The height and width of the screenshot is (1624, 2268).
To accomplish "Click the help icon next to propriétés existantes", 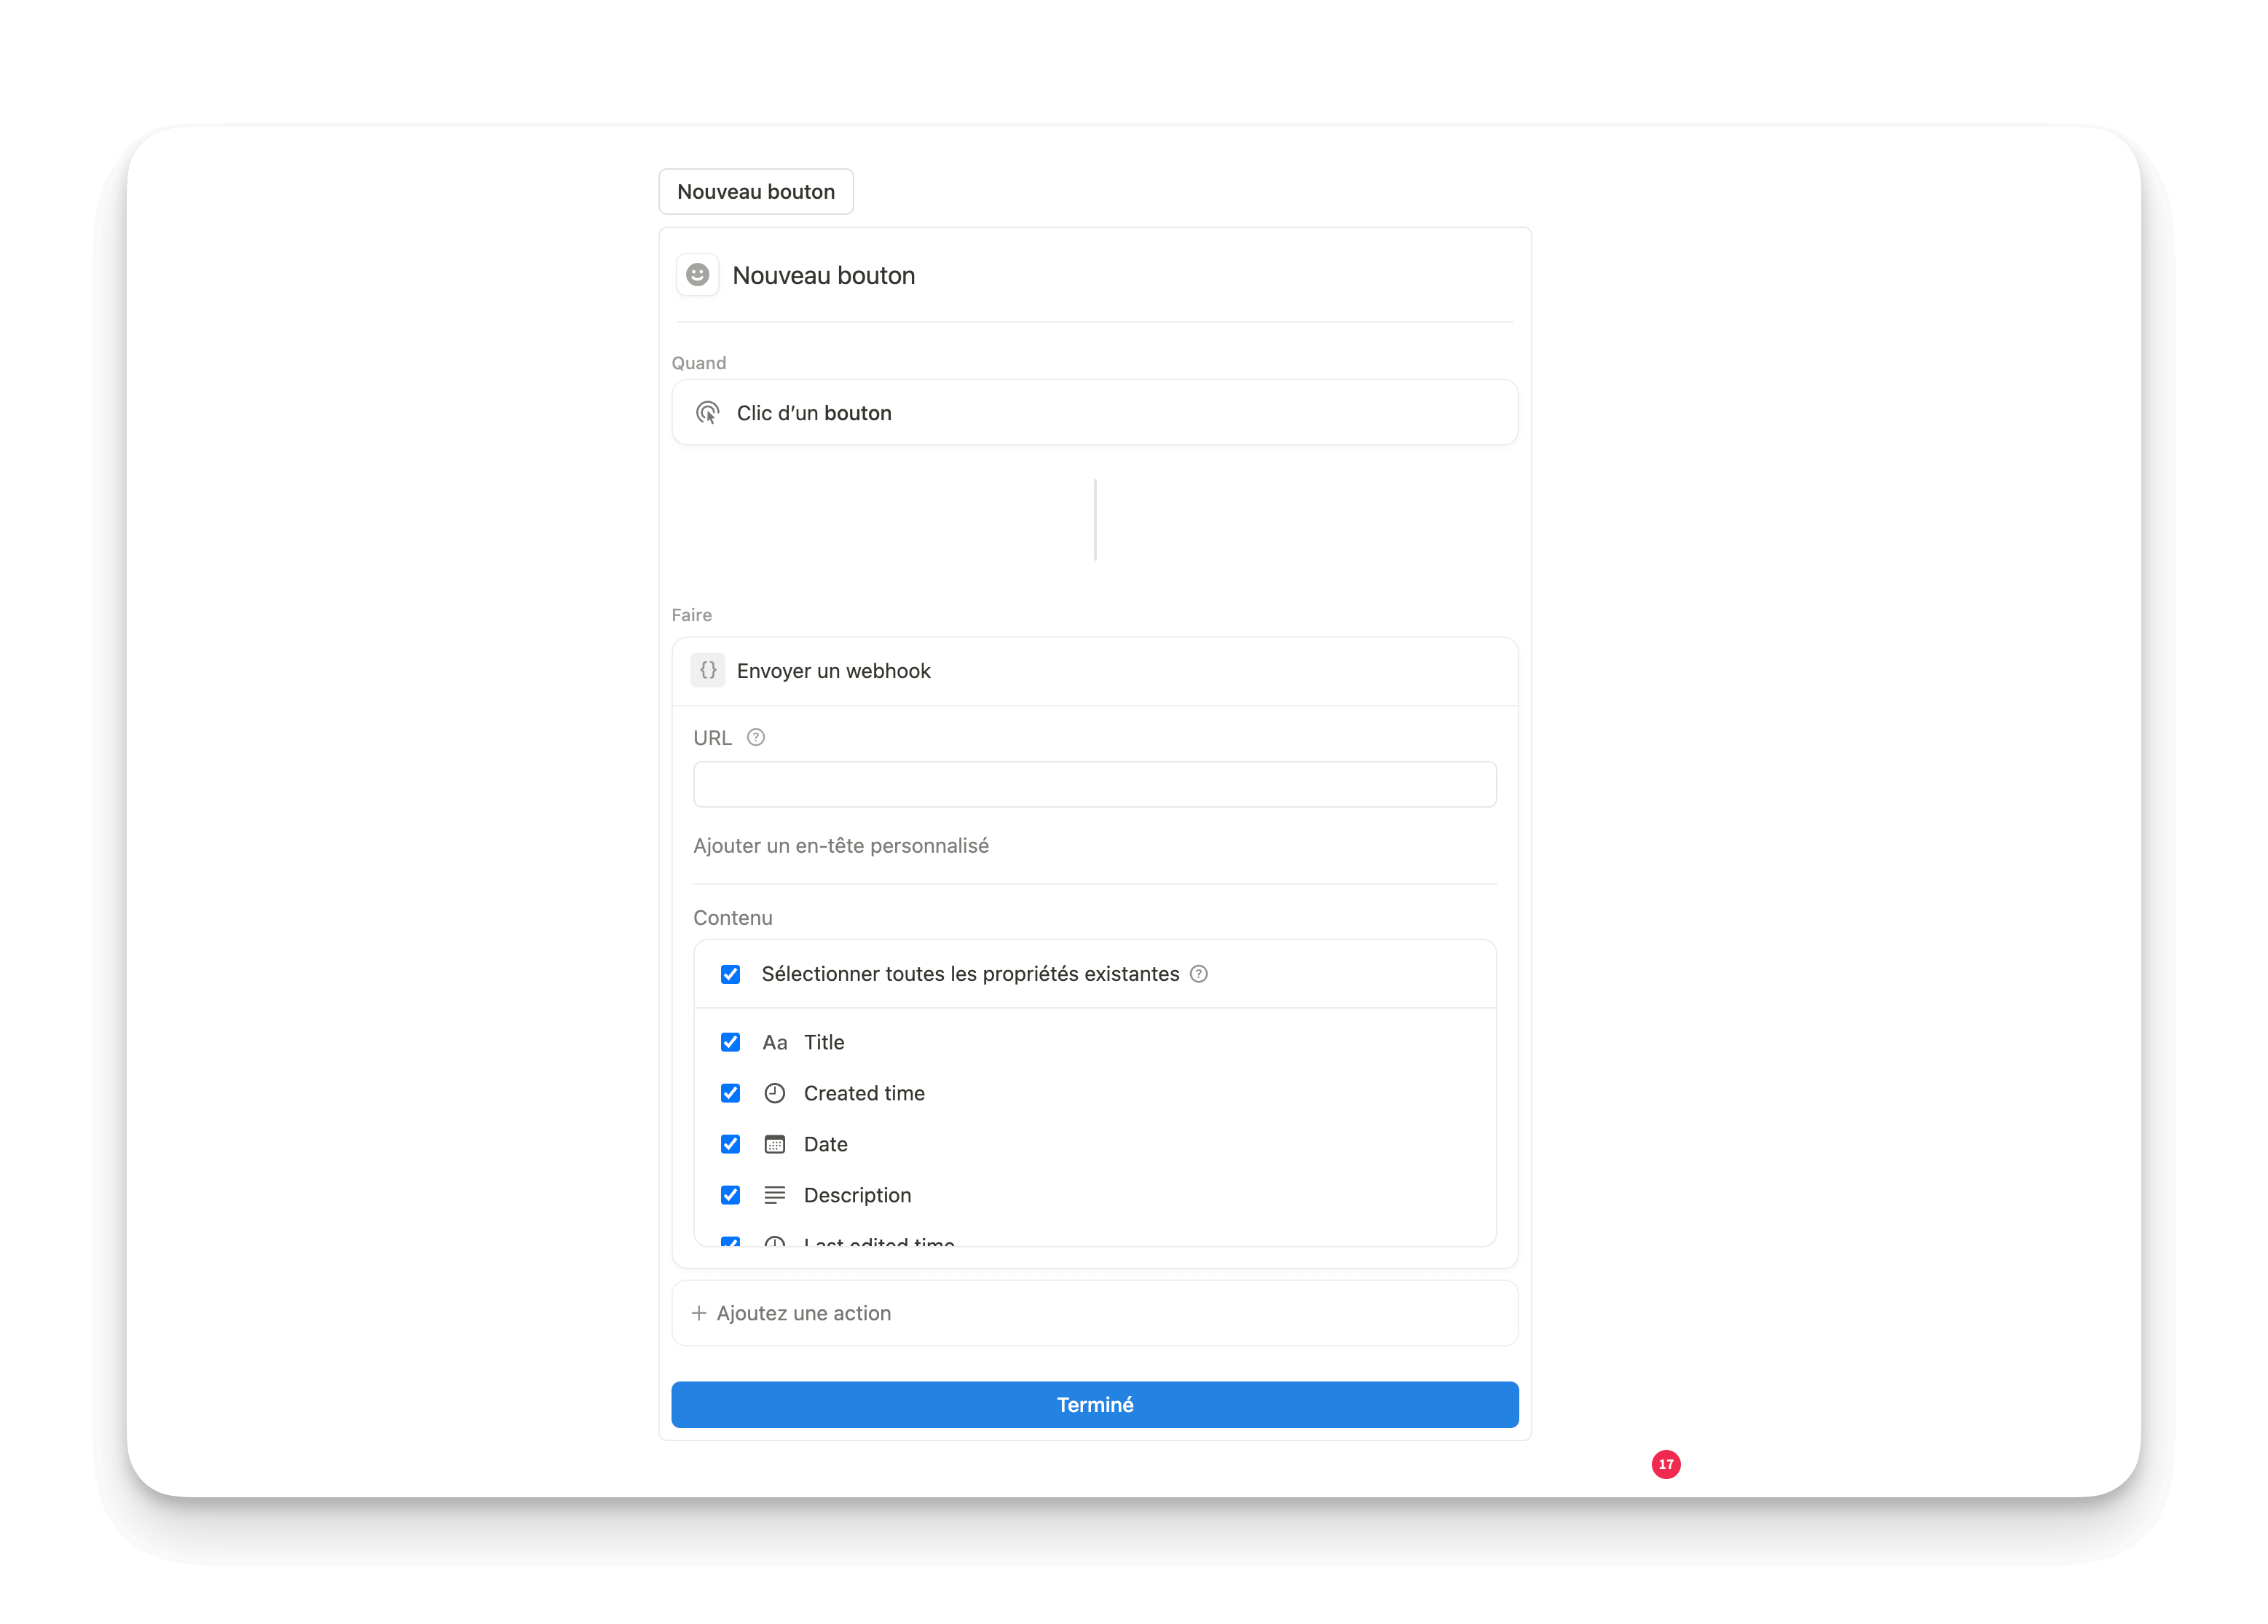I will 1199,973.
